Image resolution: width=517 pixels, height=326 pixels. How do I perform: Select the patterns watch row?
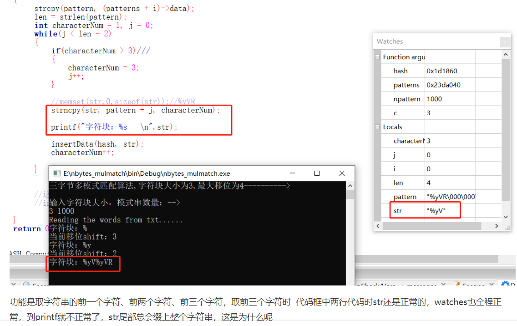coord(441,85)
